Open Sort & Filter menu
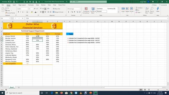Image resolution: width=169 pixels, height=95 pixels. click(x=147, y=10)
